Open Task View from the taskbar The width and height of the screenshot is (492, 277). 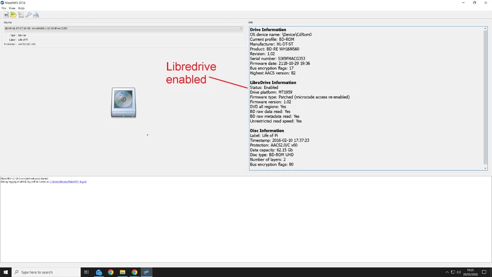click(x=86, y=272)
